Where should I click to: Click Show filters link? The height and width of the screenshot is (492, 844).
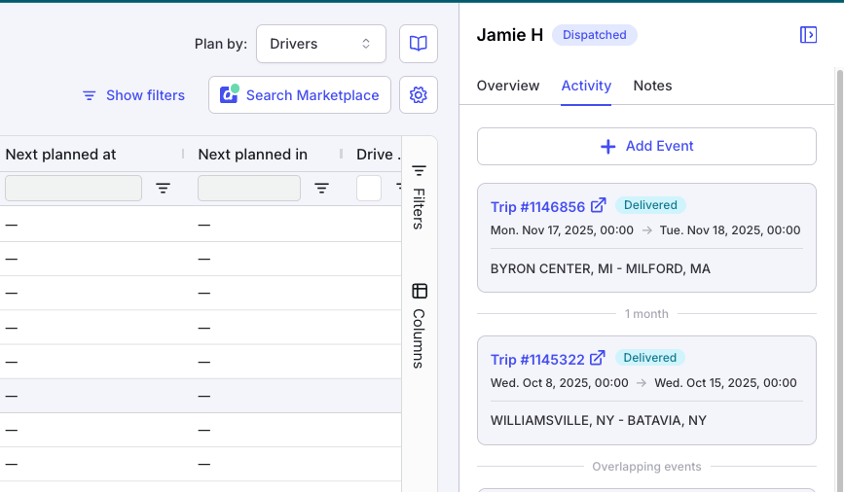coord(133,95)
